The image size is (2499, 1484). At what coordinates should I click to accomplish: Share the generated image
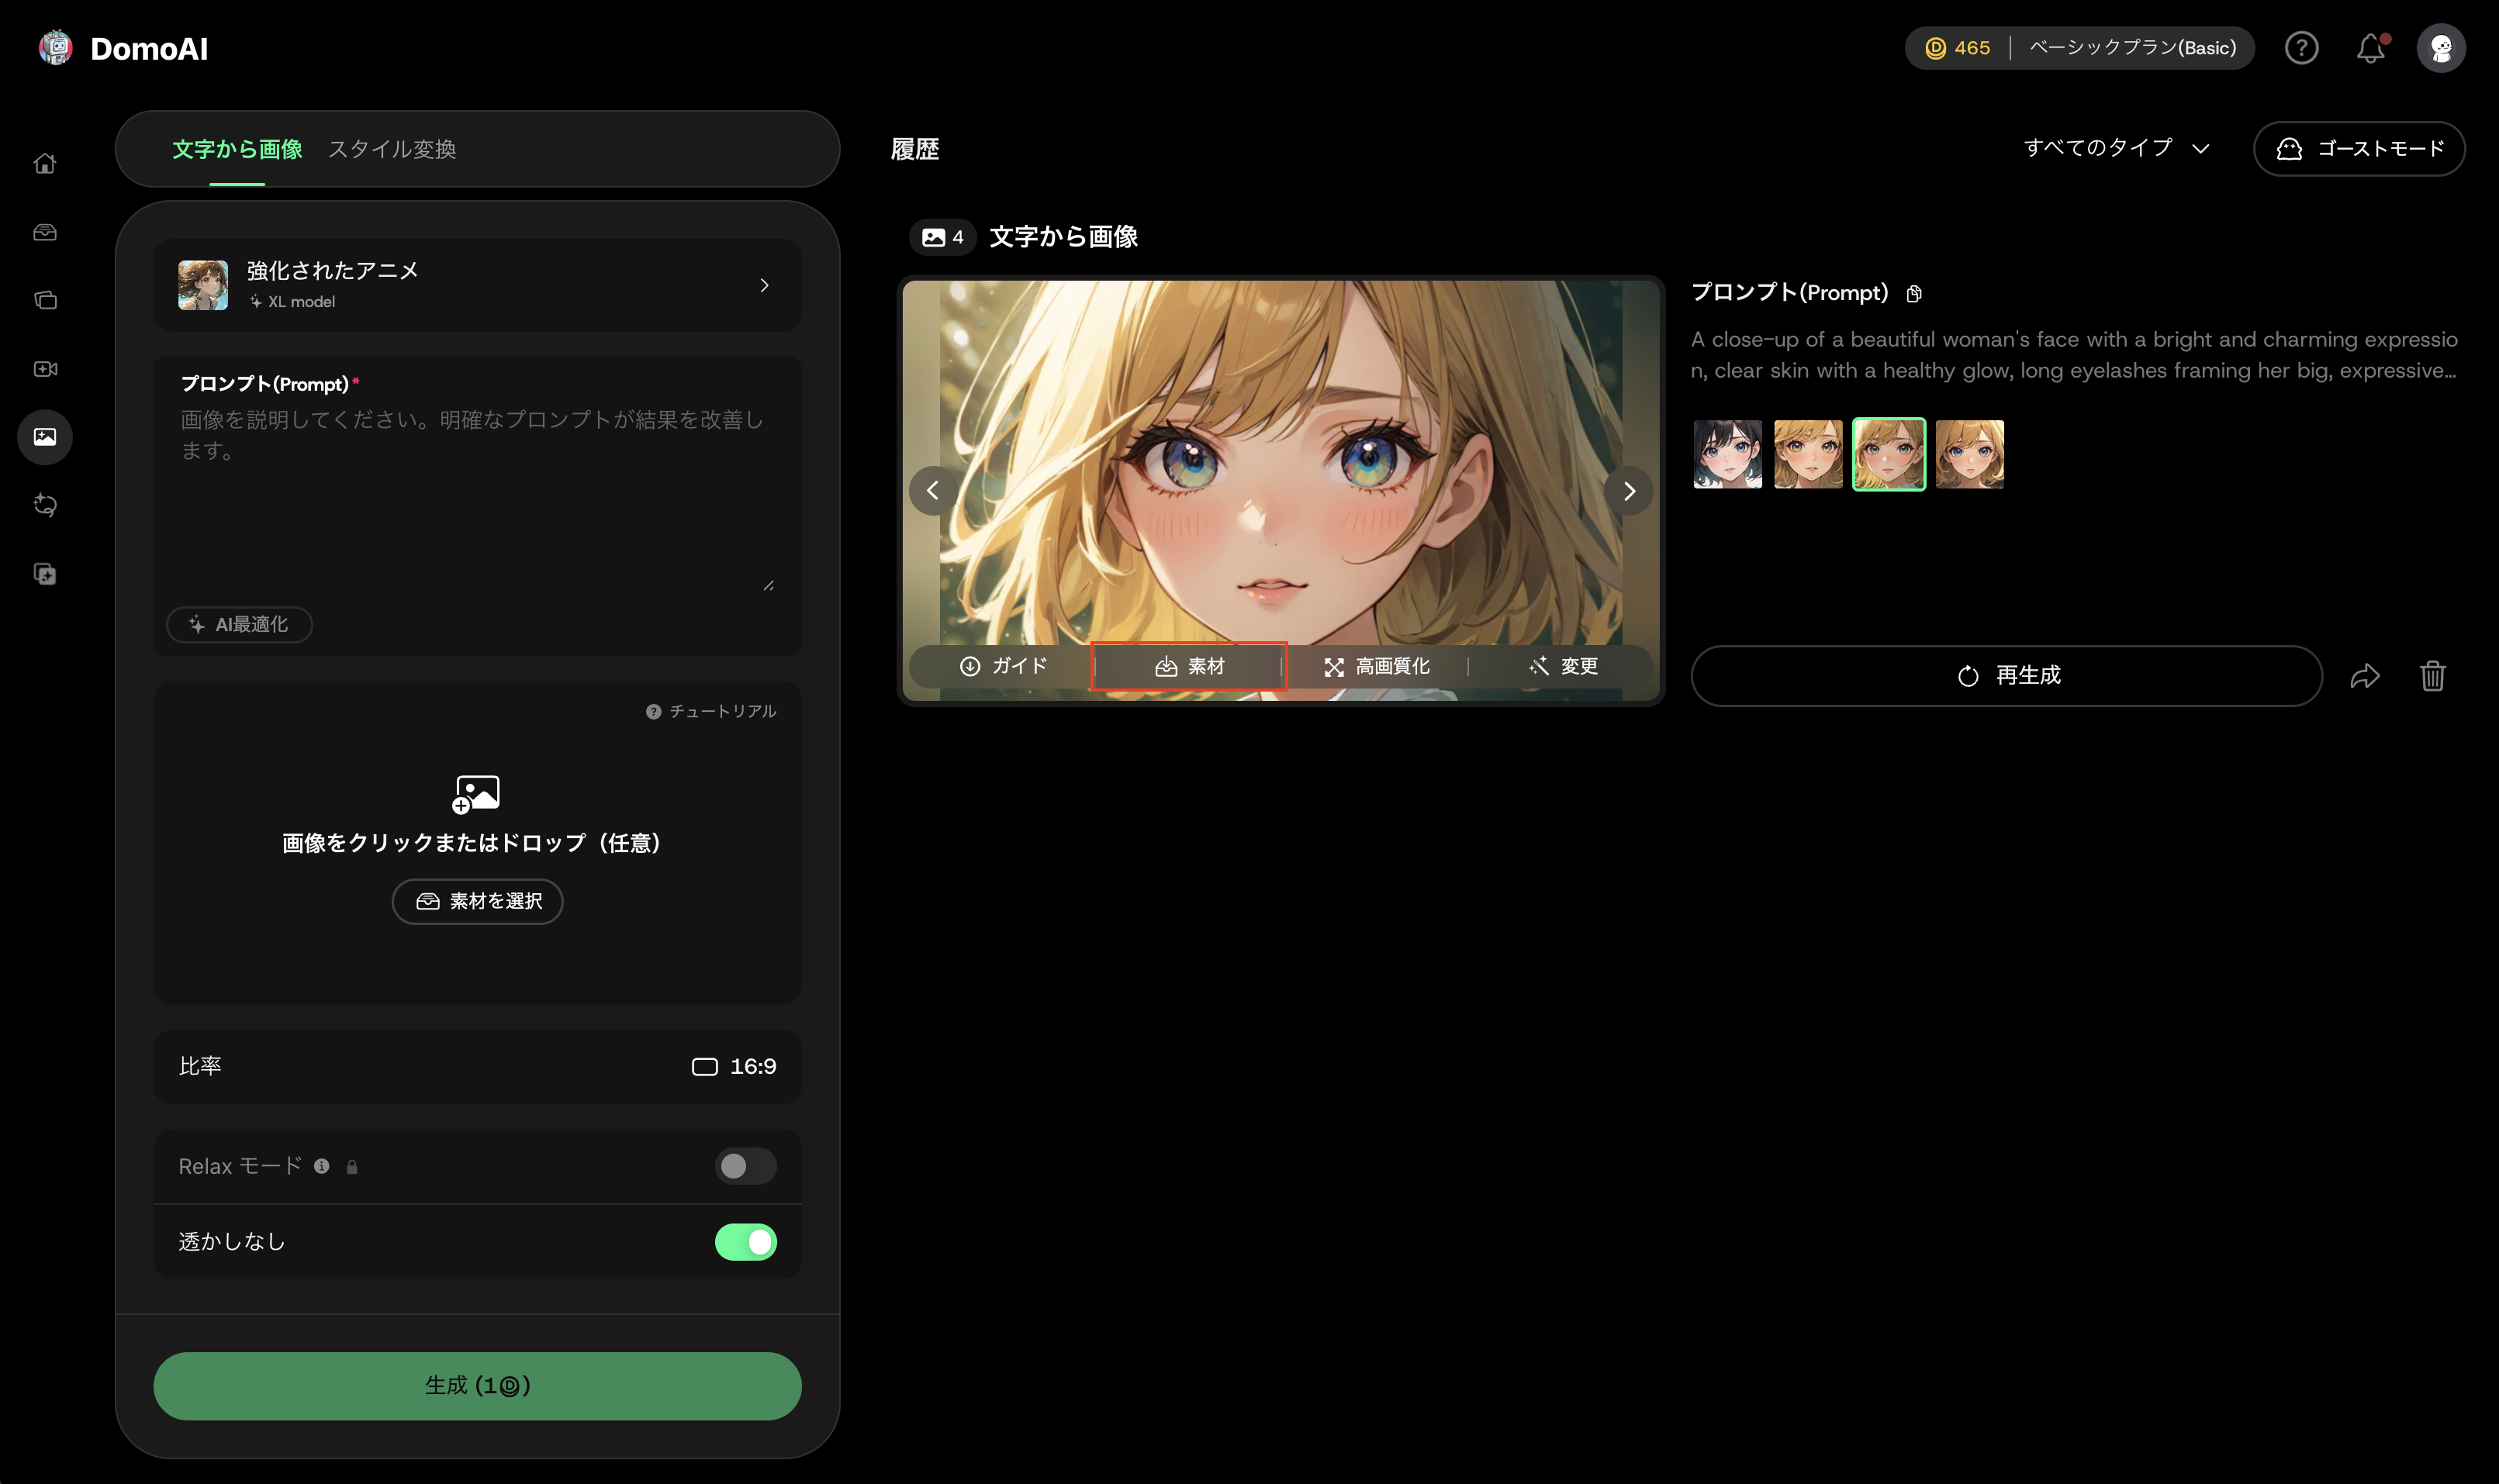coord(2365,676)
